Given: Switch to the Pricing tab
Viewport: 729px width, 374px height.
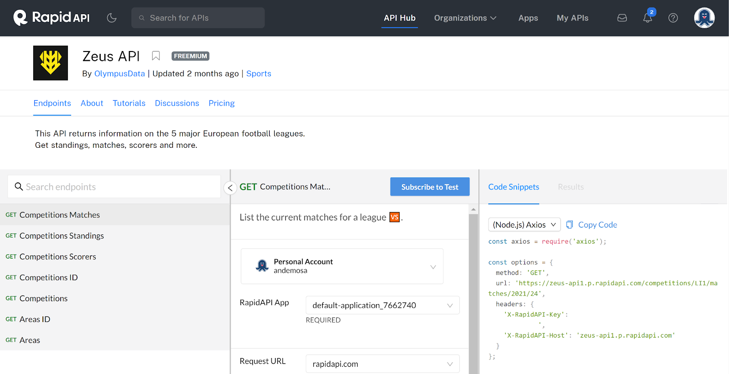Looking at the screenshot, I should [x=221, y=103].
